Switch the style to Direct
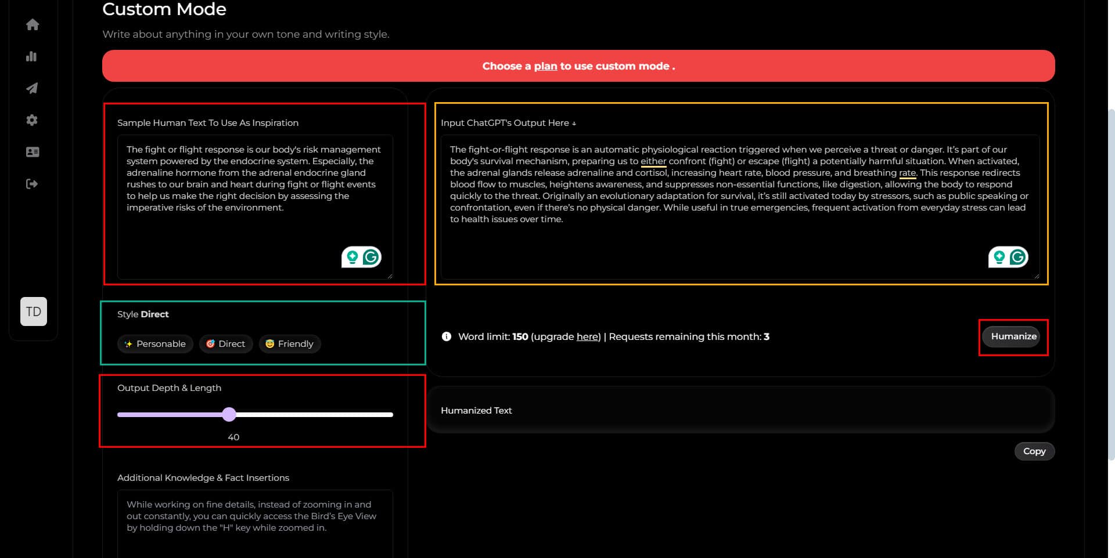This screenshot has height=558, width=1115. 226,343
